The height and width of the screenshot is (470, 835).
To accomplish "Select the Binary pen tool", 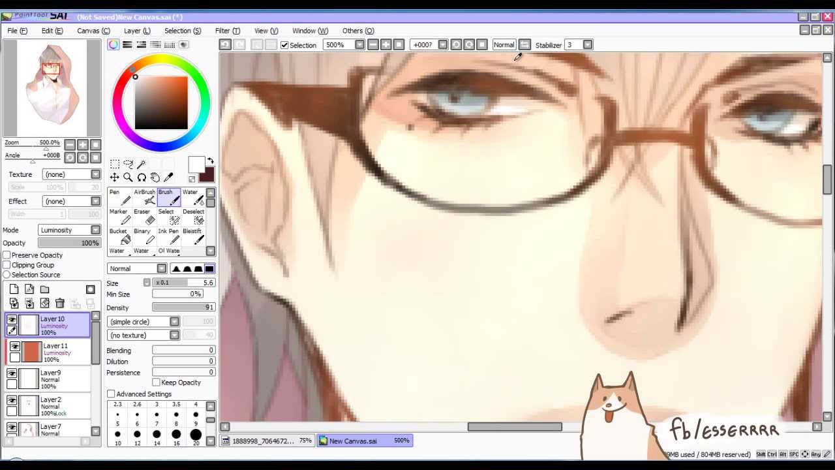I will click(144, 236).
